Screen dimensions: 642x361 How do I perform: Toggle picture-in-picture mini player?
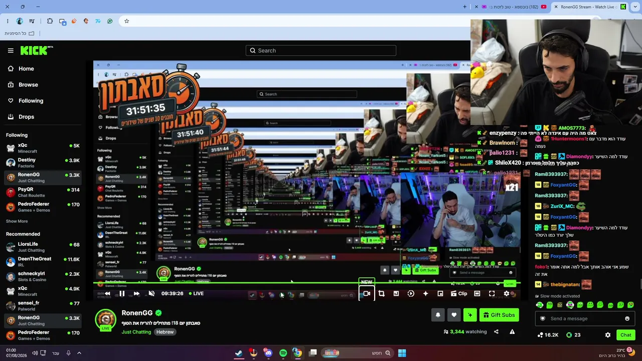(x=440, y=294)
